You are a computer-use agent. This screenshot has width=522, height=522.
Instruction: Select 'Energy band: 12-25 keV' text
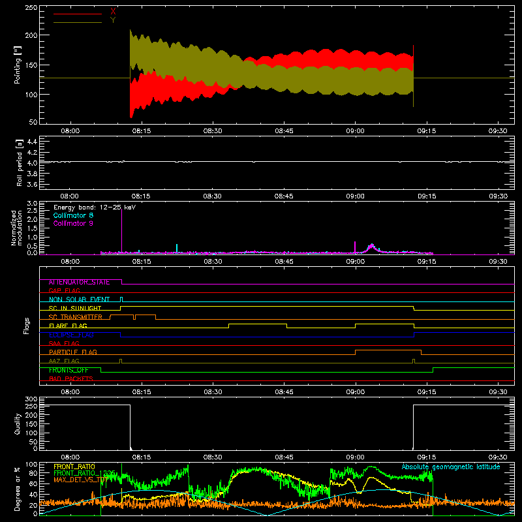[x=95, y=207]
